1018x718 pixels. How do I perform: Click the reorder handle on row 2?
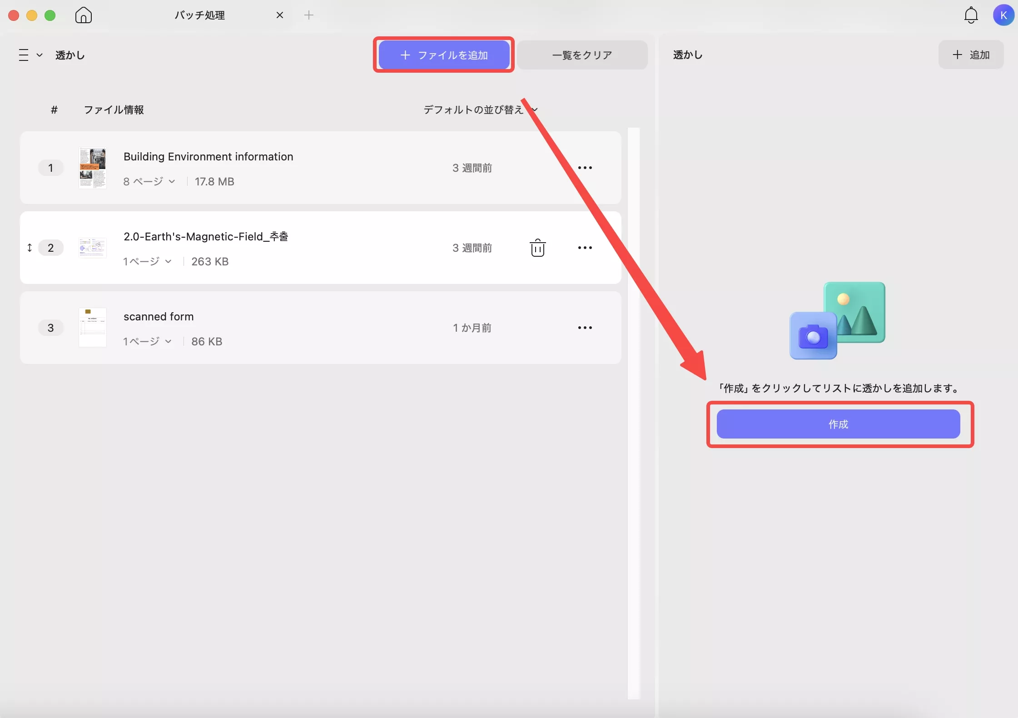coord(30,248)
